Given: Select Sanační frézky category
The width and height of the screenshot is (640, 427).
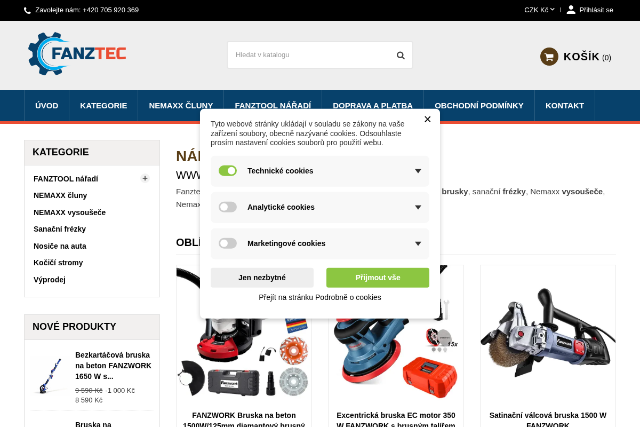Looking at the screenshot, I should (60, 229).
